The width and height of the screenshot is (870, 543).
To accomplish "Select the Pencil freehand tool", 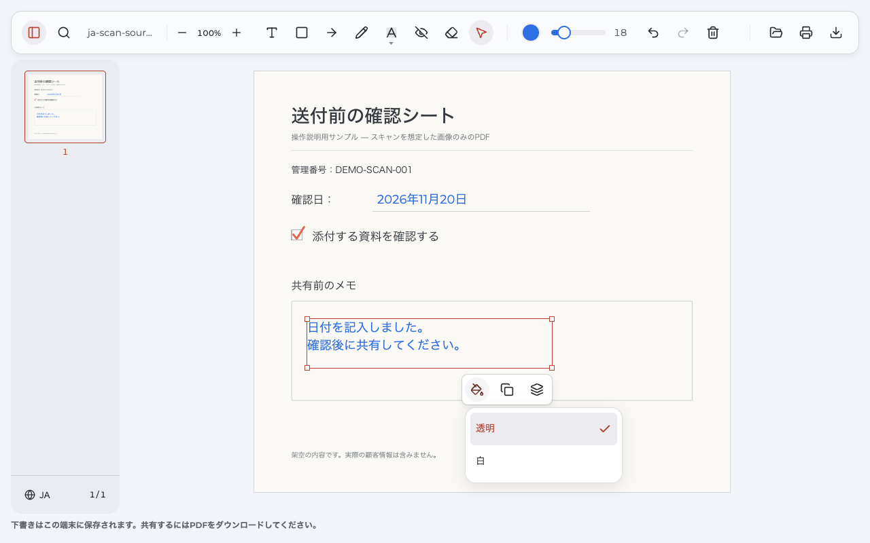I will pyautogui.click(x=362, y=33).
